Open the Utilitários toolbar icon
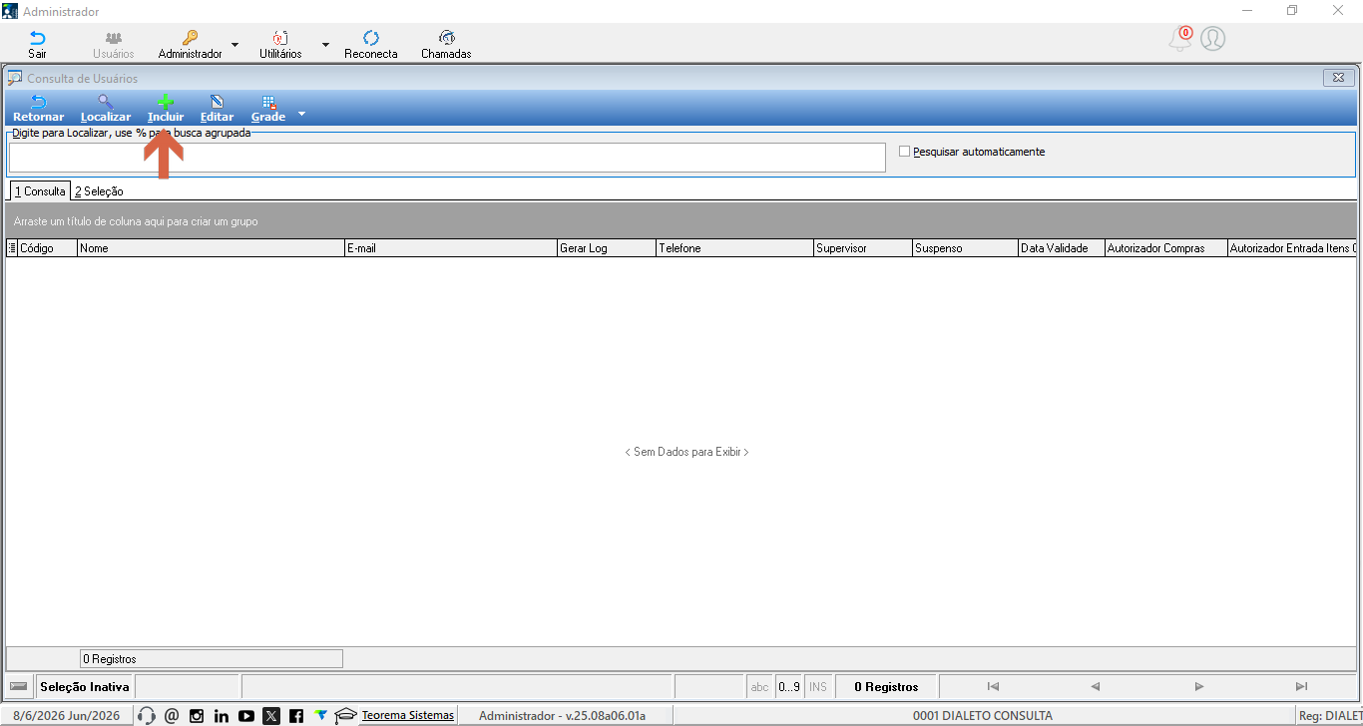Viewport: 1363px width, 726px height. coord(280,38)
